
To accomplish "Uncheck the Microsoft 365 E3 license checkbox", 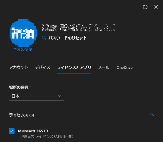I will [x=12, y=131].
